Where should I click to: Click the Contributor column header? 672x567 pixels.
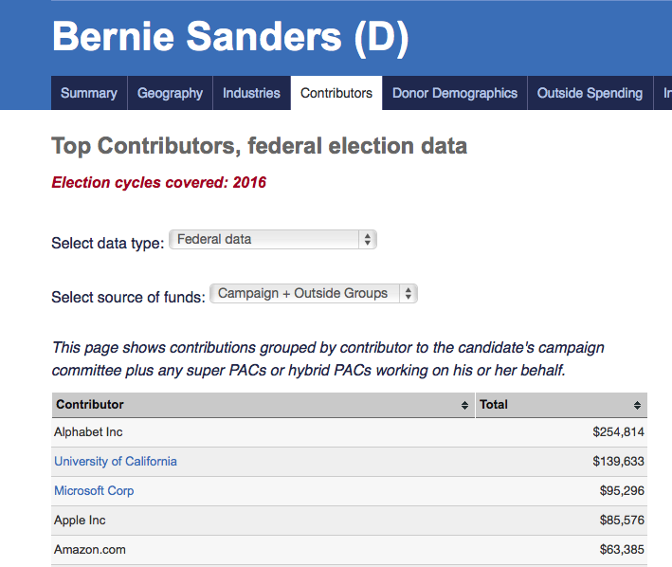click(x=90, y=405)
